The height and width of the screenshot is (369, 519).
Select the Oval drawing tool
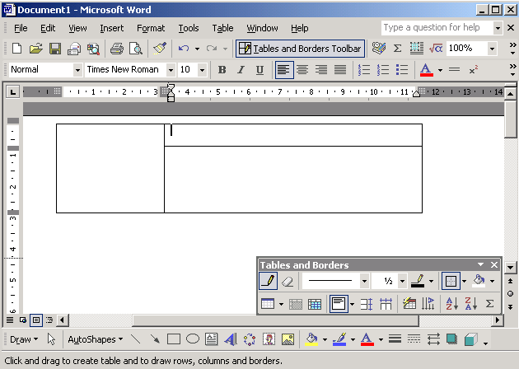point(193,339)
